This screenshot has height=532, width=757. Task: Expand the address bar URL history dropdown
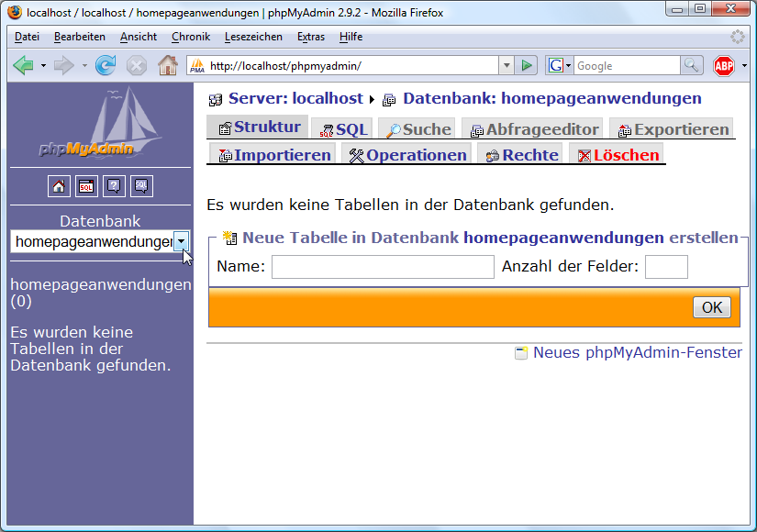506,65
